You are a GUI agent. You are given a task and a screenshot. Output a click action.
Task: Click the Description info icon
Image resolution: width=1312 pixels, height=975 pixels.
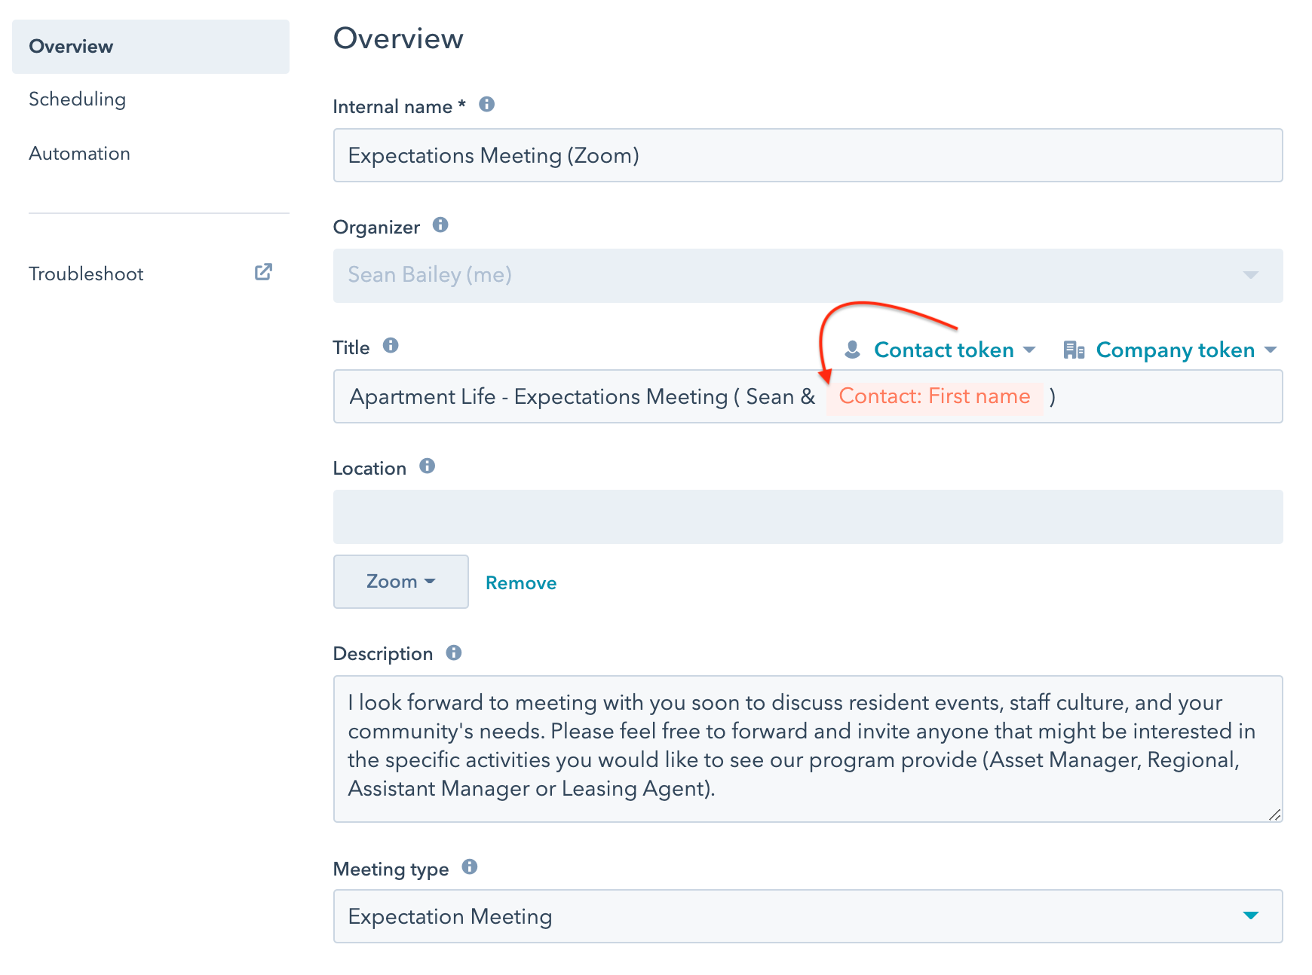click(454, 653)
